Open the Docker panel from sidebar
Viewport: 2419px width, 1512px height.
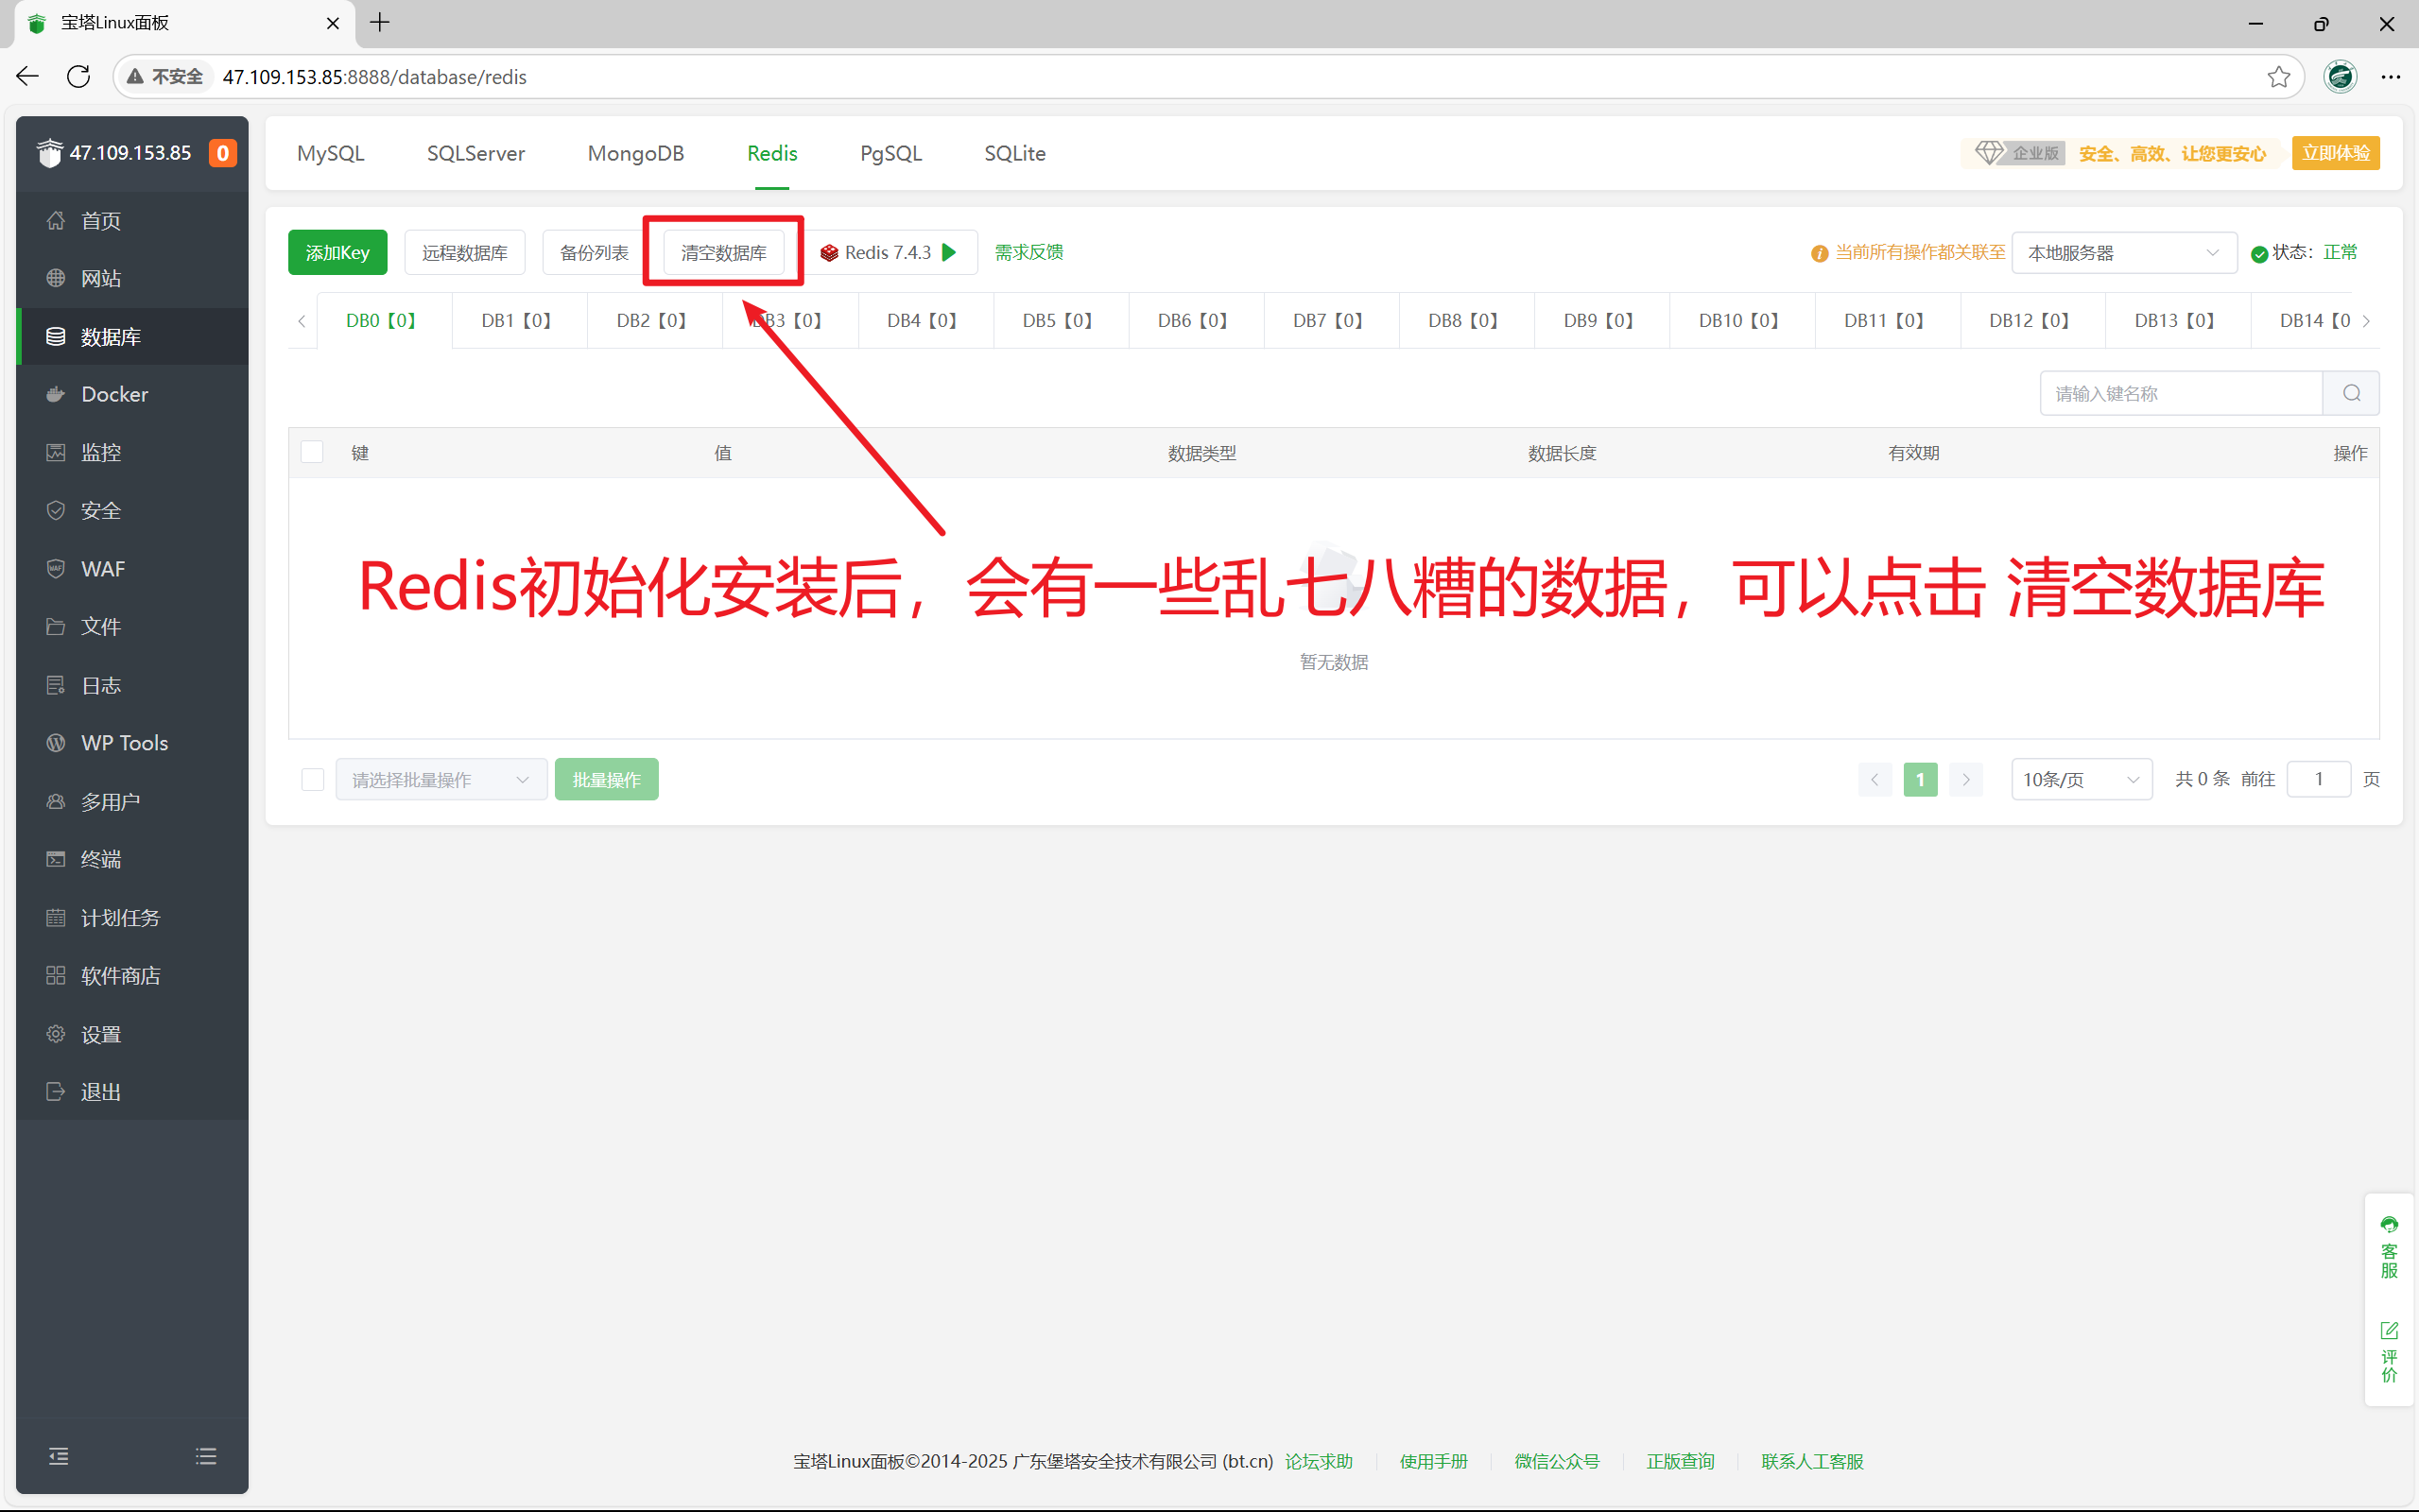coord(113,394)
